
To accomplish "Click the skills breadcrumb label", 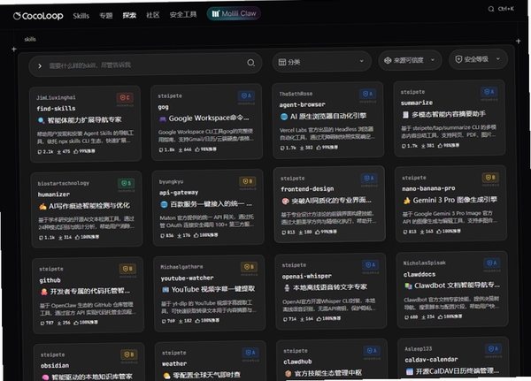I will tap(30, 39).
